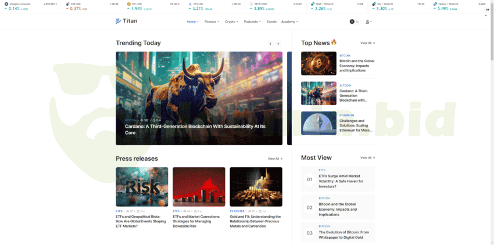Open the Risk image press release
Screen dimensions: 494x245
pos(142,187)
